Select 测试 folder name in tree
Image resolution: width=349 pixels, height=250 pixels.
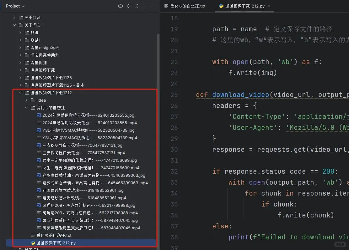click(x=35, y=33)
